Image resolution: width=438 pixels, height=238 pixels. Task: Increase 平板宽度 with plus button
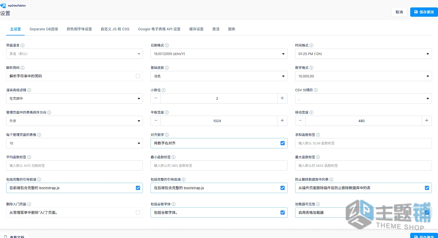(x=282, y=121)
